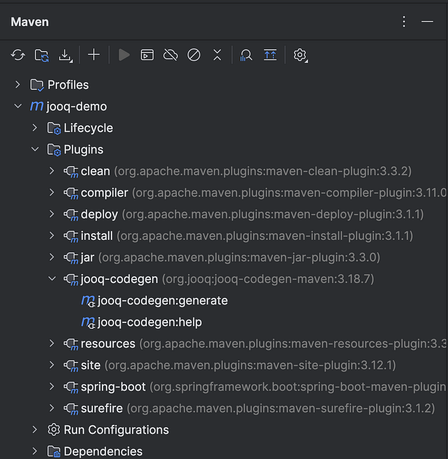Viewport: 448px width, 459px height.
Task: Click the Add Maven Projects plus icon
Action: (94, 55)
